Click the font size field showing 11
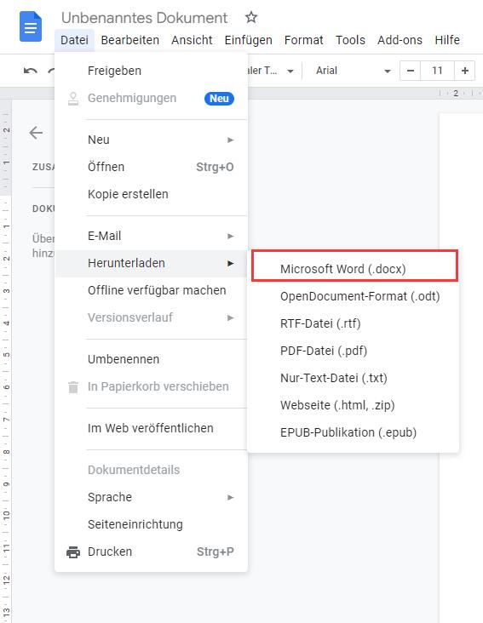Screen dimensions: 483x623 click(x=437, y=71)
